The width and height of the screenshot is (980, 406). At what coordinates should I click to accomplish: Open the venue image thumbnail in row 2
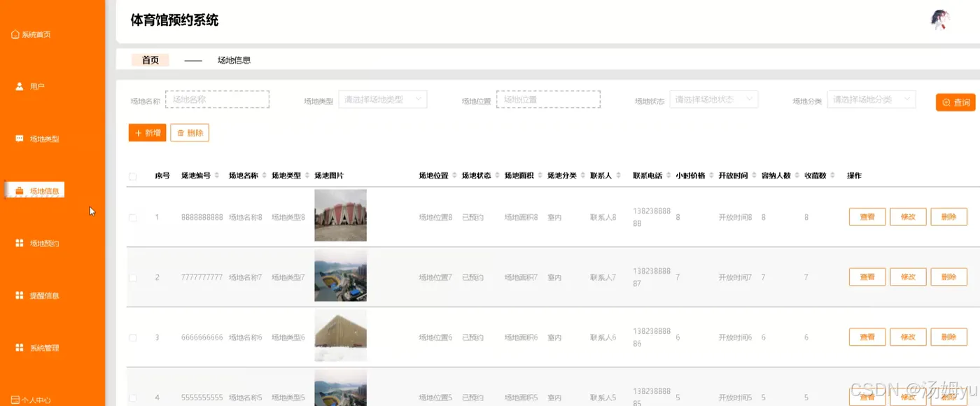[x=340, y=276]
